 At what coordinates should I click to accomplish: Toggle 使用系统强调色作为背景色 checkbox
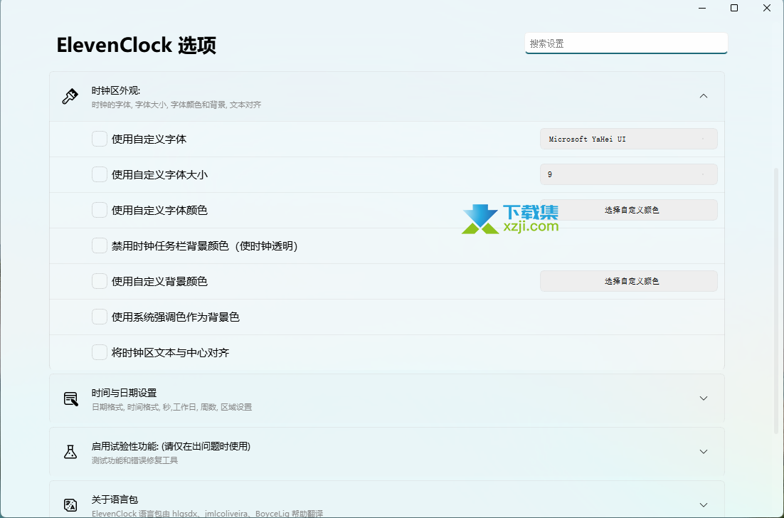click(x=100, y=317)
